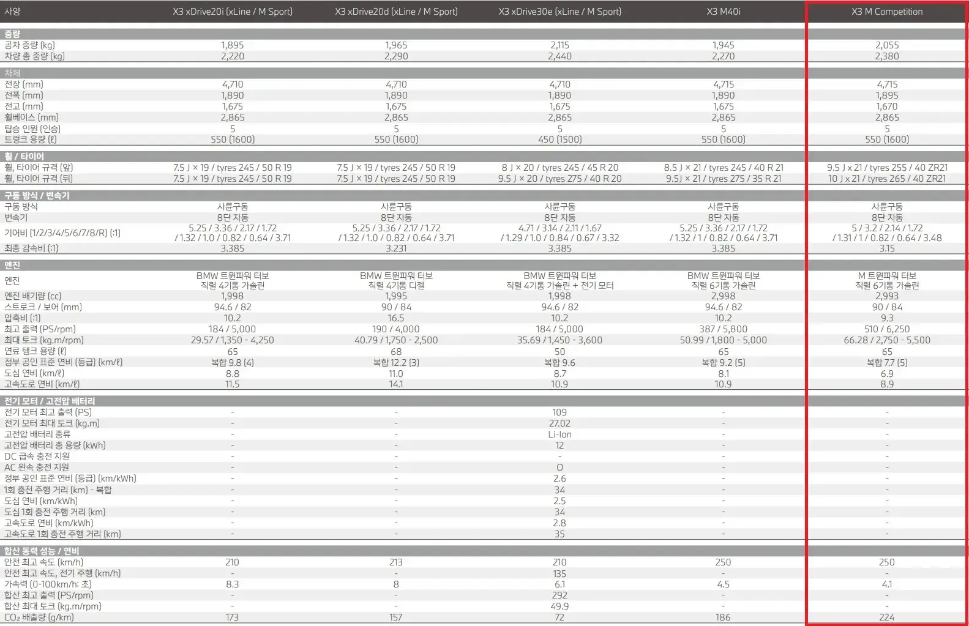Screen dimensions: 969x626
Task: Select the 49.9 combined max torque value
Action: coord(559,606)
